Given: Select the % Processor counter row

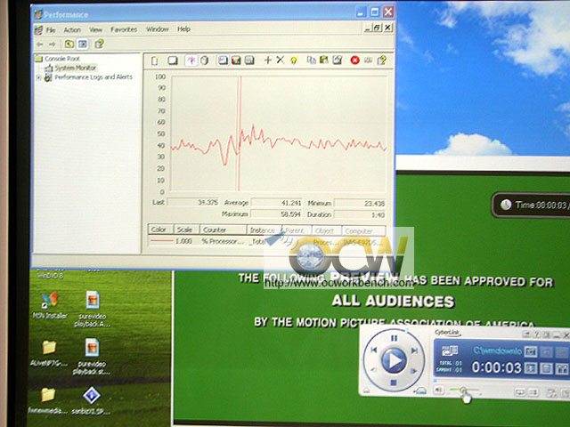Looking at the screenshot, I should [x=266, y=241].
